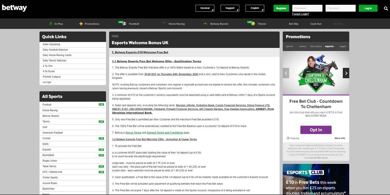
Task: Click the Betway Boosts icon
Action: pos(205,24)
